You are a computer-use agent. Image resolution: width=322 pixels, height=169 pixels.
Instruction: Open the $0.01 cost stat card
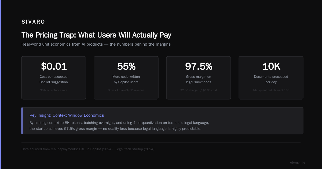54,78
